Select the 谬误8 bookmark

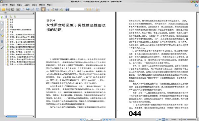point(22,52)
